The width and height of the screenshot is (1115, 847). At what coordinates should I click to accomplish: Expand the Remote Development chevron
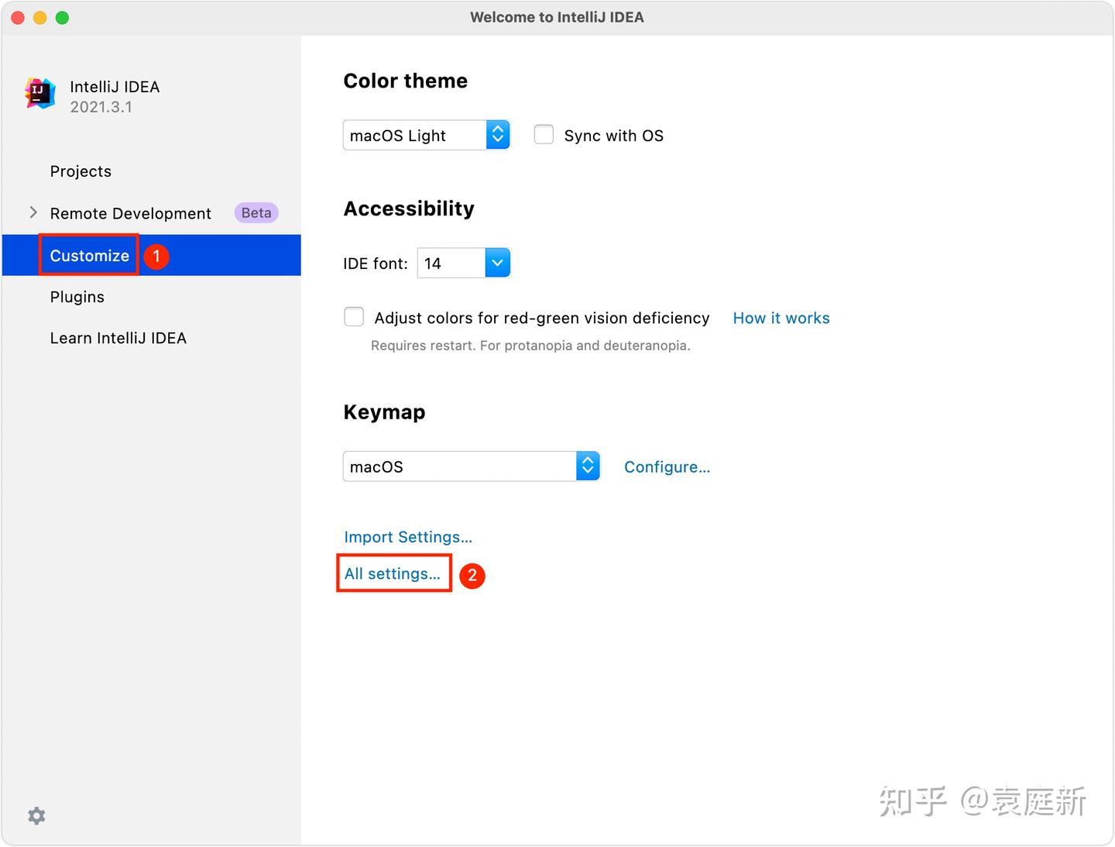pyautogui.click(x=33, y=212)
